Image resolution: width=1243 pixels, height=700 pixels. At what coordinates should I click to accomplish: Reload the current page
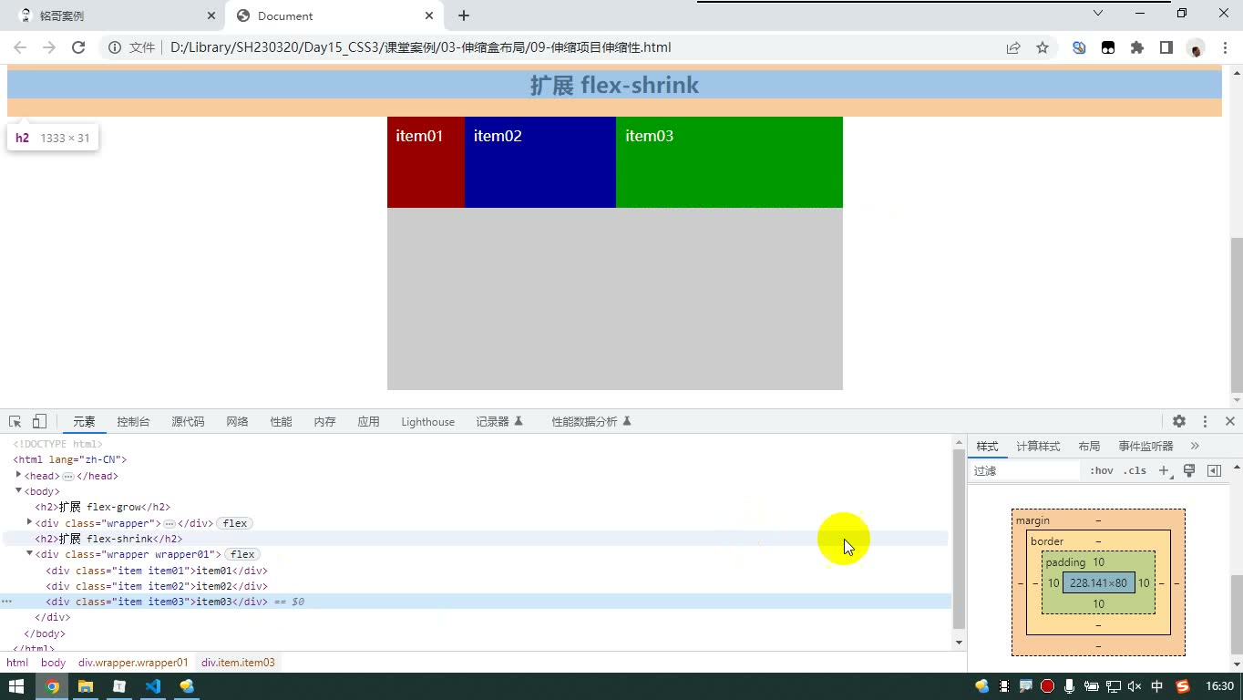pos(78,47)
